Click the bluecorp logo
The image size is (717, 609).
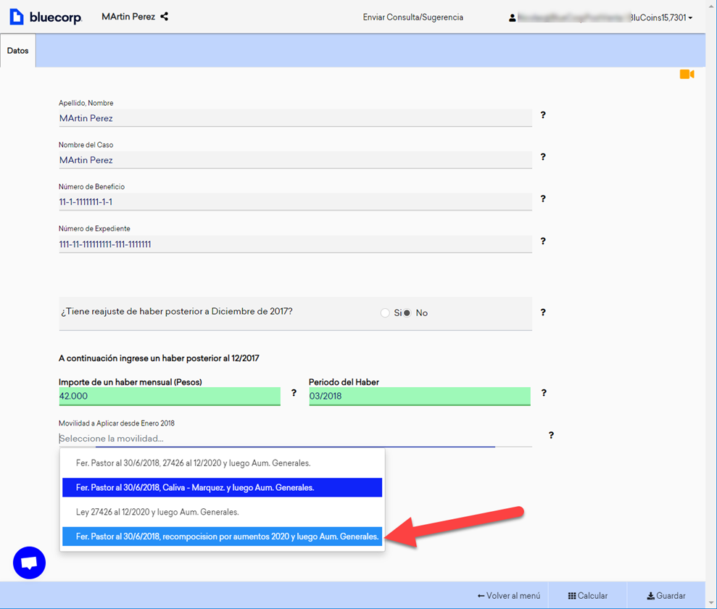click(x=46, y=17)
